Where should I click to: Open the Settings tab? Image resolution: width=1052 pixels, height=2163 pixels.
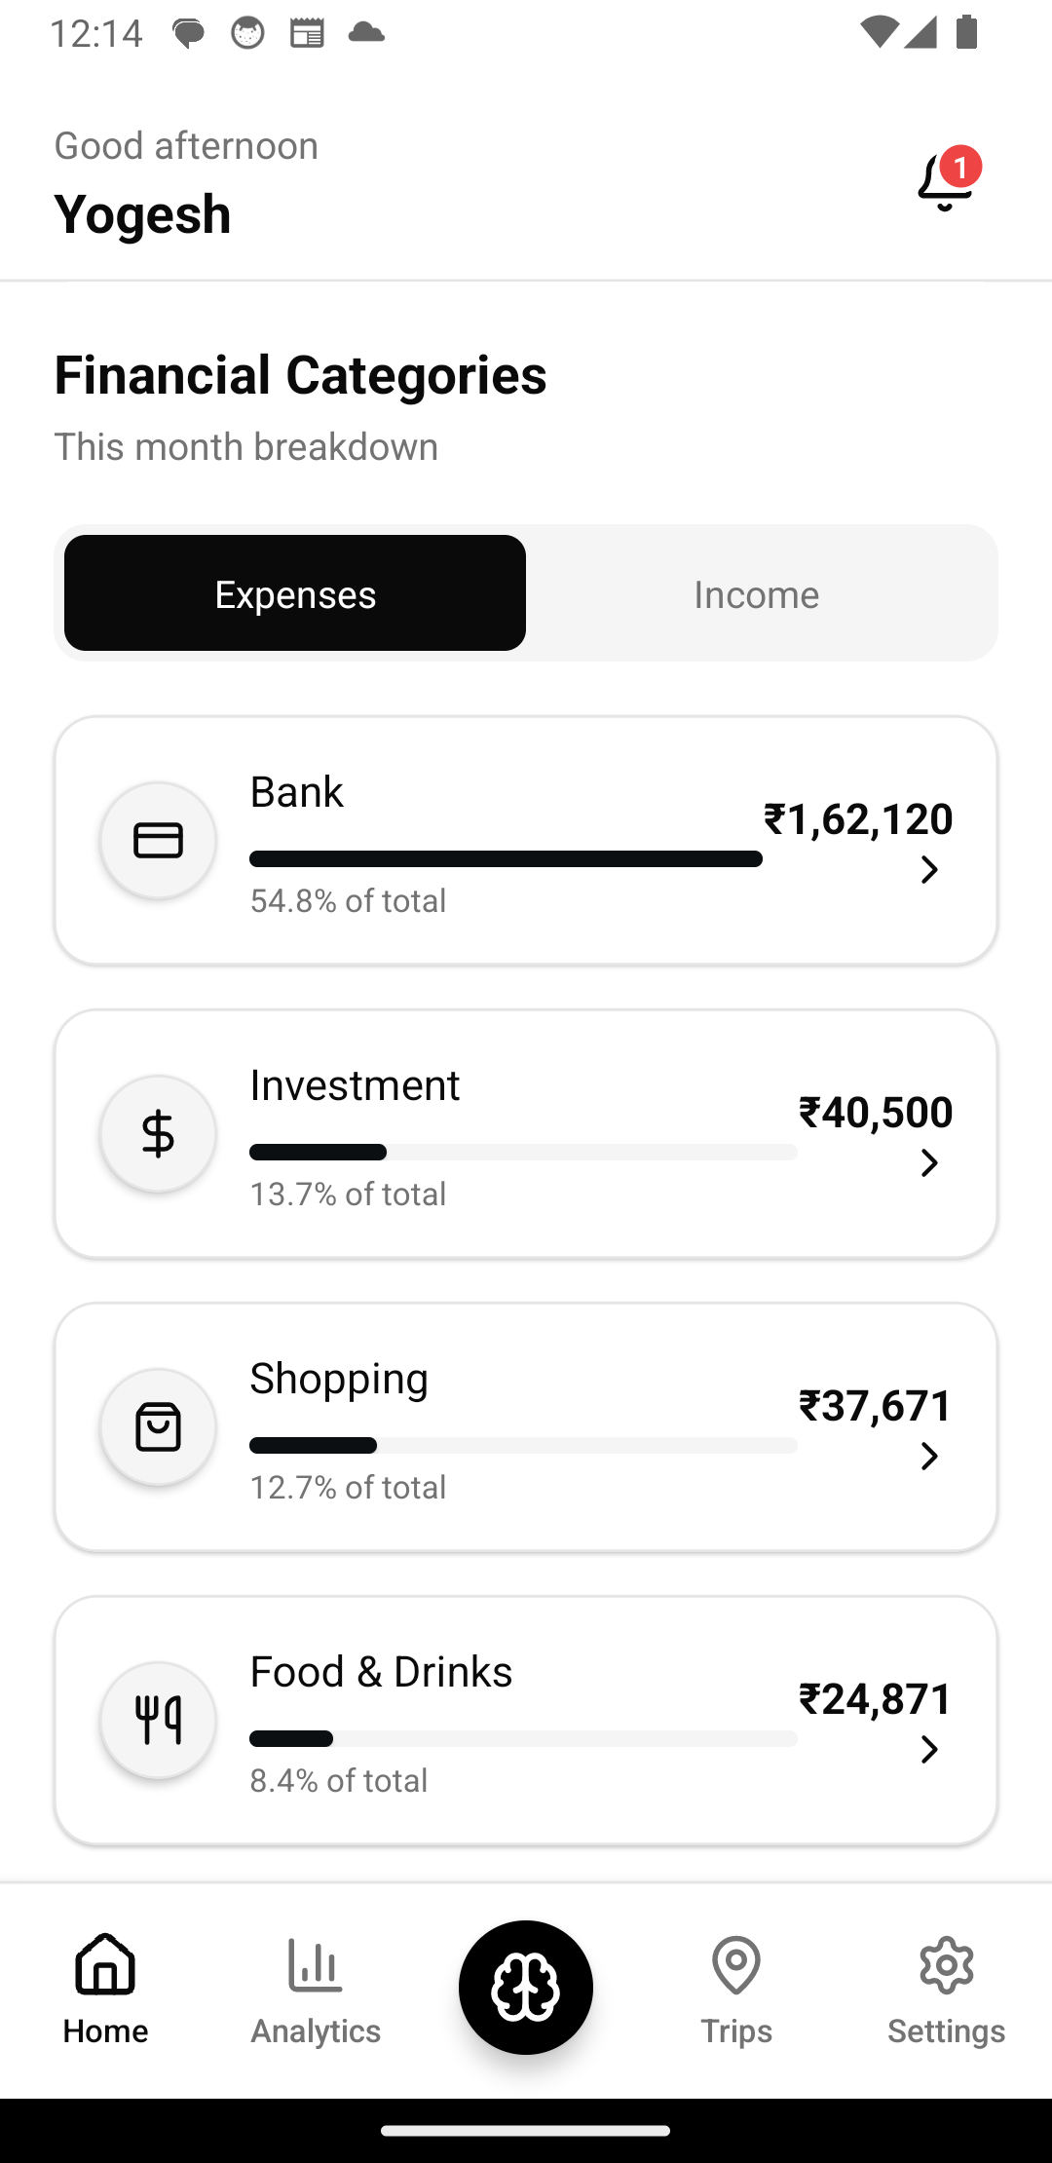coord(946,1990)
